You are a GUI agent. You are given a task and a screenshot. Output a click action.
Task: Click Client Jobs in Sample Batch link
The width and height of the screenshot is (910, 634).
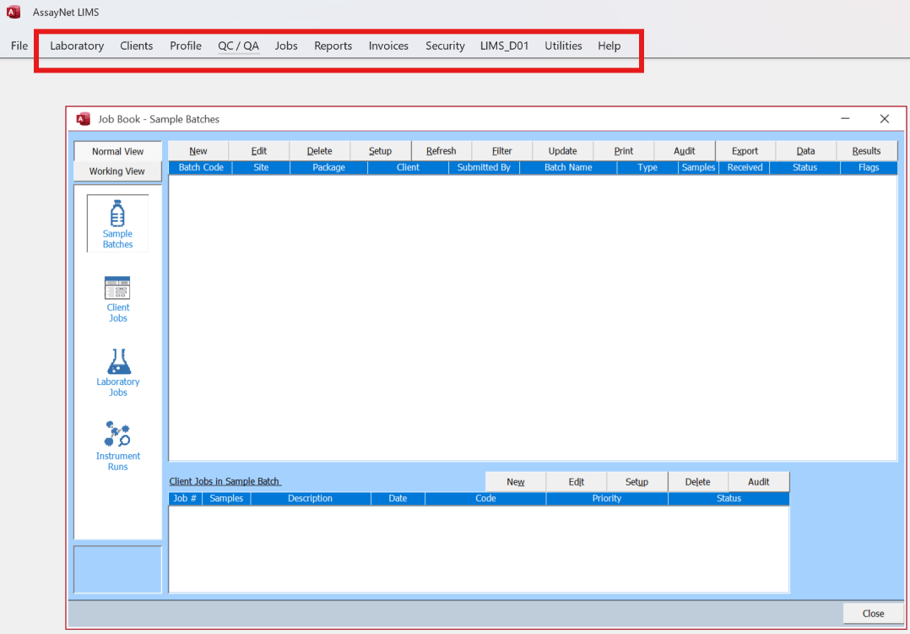pyautogui.click(x=225, y=481)
